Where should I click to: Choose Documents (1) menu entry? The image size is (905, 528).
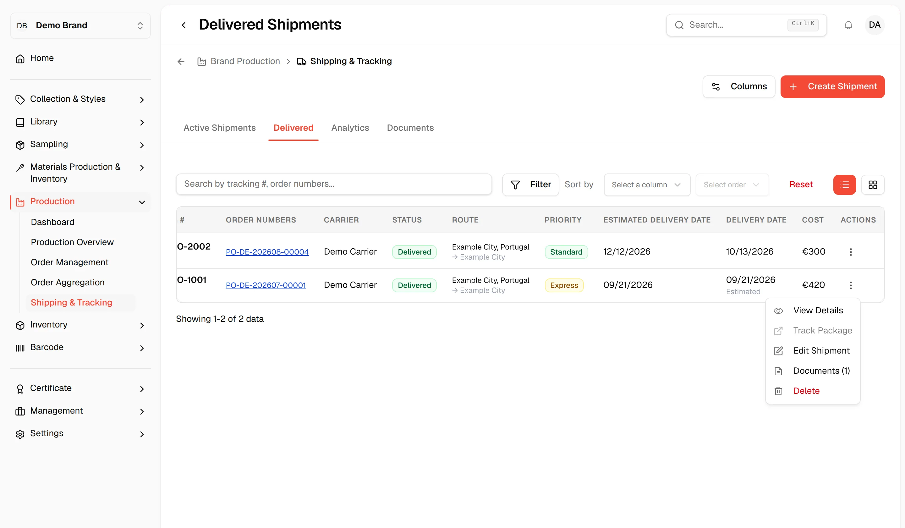coord(812,371)
